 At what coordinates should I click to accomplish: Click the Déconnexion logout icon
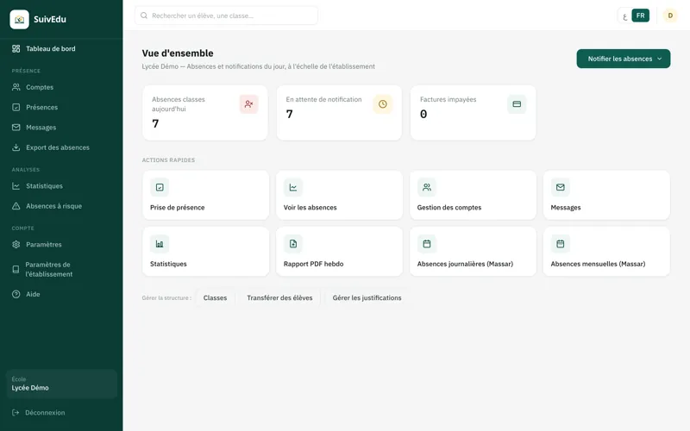(x=16, y=413)
